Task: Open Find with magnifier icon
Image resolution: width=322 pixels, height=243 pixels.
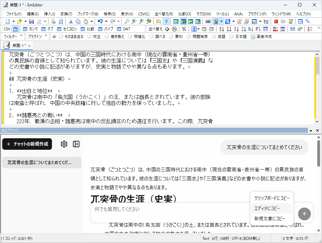Action: (x=127, y=21)
